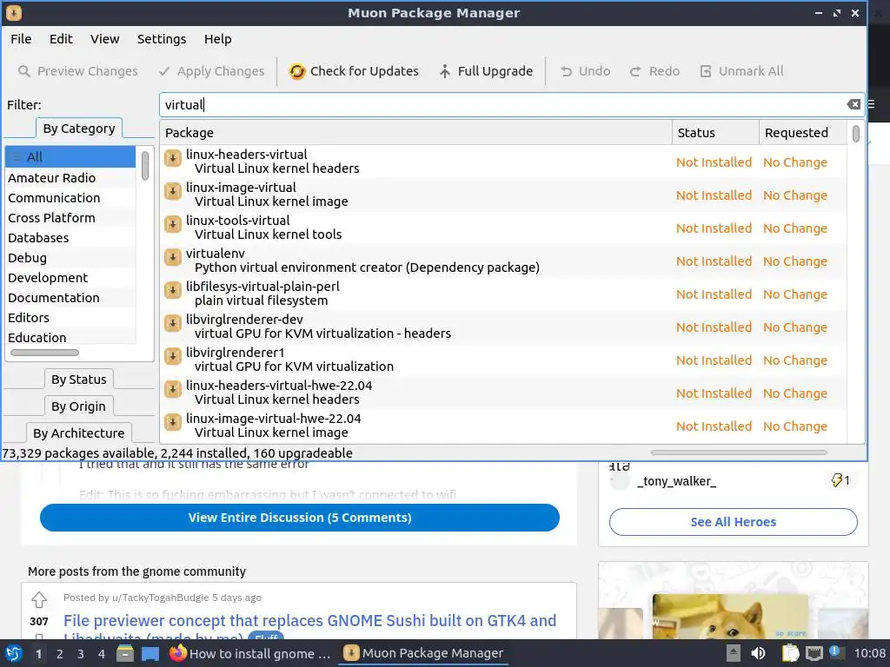
Task: Select the Education category
Action: pyautogui.click(x=70, y=338)
